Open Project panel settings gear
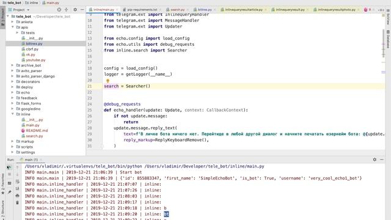The image size is (391, 220). 75,10
